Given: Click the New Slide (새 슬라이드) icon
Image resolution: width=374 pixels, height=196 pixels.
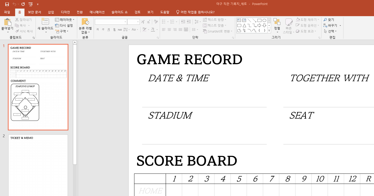Looking at the screenshot, I should click(x=45, y=22).
